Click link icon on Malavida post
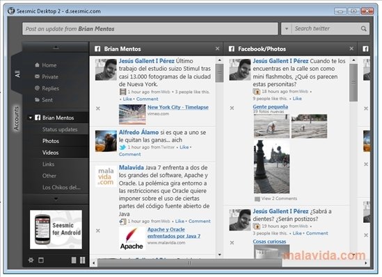This screenshot has height=277, width=382. (x=122, y=221)
